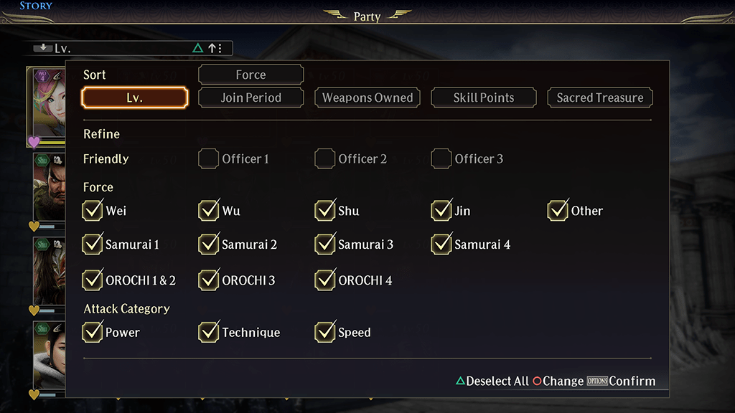Select the Force sort button
Image resolution: width=735 pixels, height=413 pixels.
tap(251, 75)
